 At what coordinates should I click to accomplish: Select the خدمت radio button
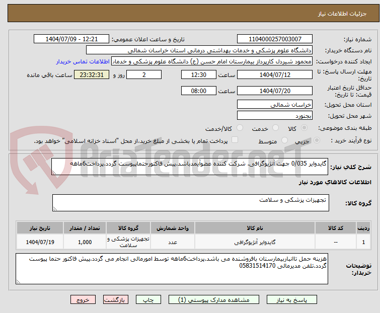coord(275,128)
